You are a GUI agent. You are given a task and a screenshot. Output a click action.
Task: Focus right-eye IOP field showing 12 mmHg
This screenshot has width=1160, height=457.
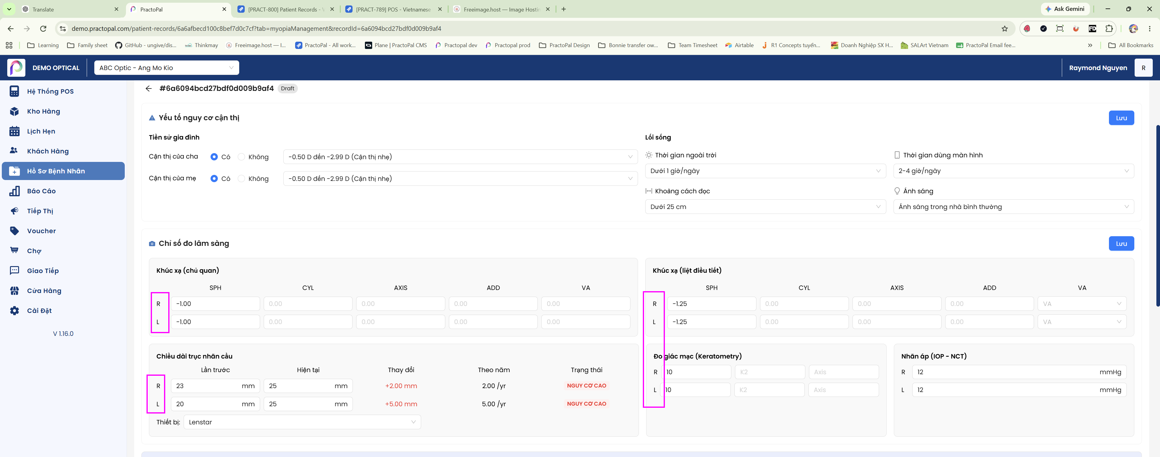click(x=1019, y=372)
